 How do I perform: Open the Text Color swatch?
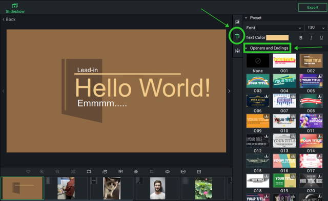[277, 37]
